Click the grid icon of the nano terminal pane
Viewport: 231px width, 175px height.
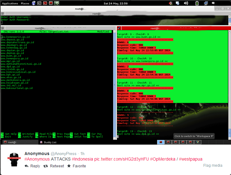coord(2,28)
